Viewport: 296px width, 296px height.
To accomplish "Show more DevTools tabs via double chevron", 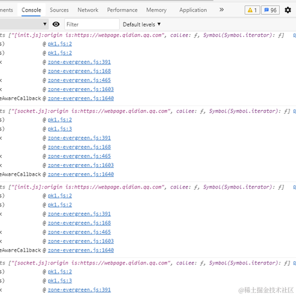I will coord(221,10).
